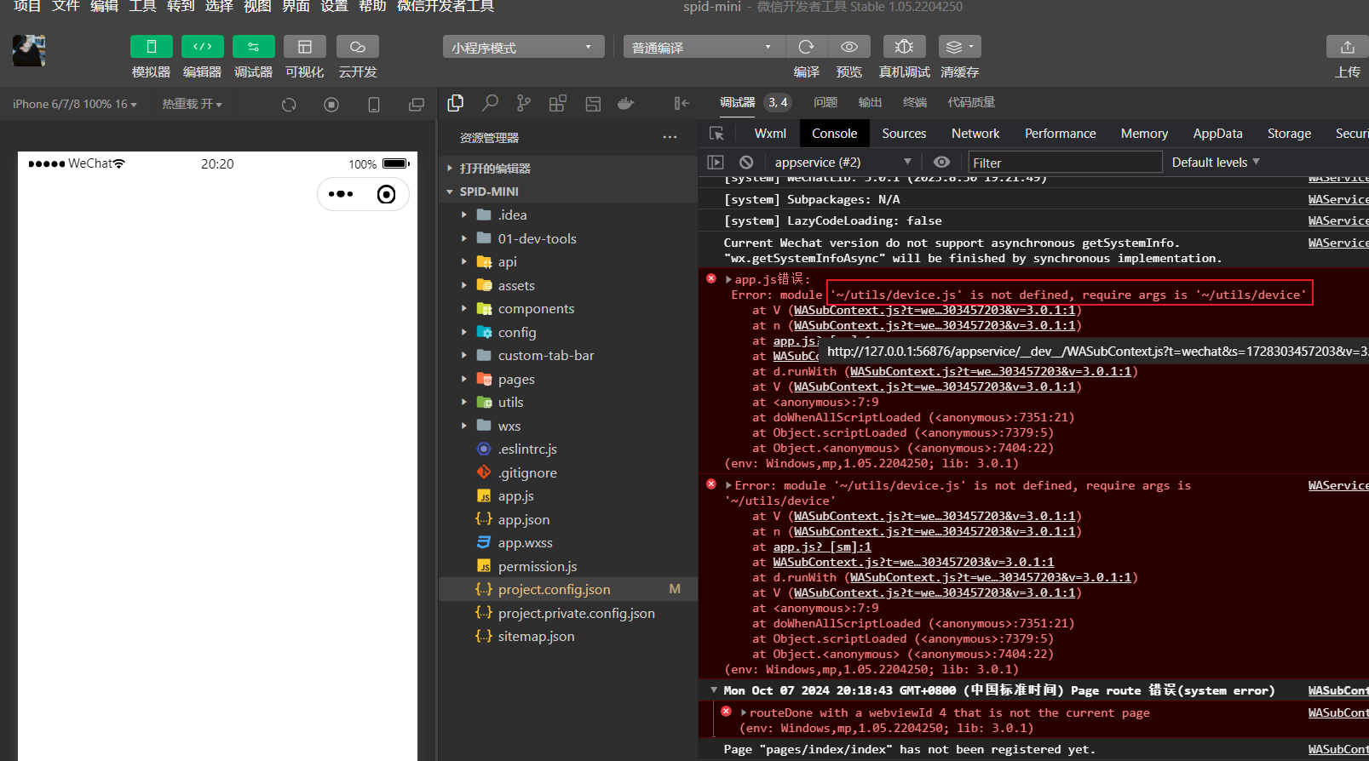The height and width of the screenshot is (761, 1369).
Task: Open cloud development (云开发)
Action: 358,47
